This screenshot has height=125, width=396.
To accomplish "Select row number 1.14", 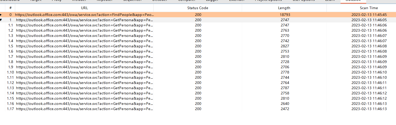I will pos(11,93).
